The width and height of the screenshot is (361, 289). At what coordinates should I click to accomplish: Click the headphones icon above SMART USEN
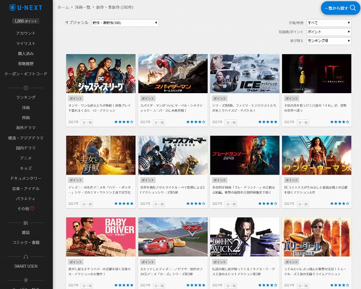tap(26, 257)
